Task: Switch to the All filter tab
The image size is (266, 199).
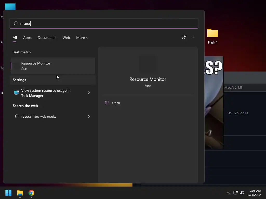Action: pyautogui.click(x=15, y=38)
